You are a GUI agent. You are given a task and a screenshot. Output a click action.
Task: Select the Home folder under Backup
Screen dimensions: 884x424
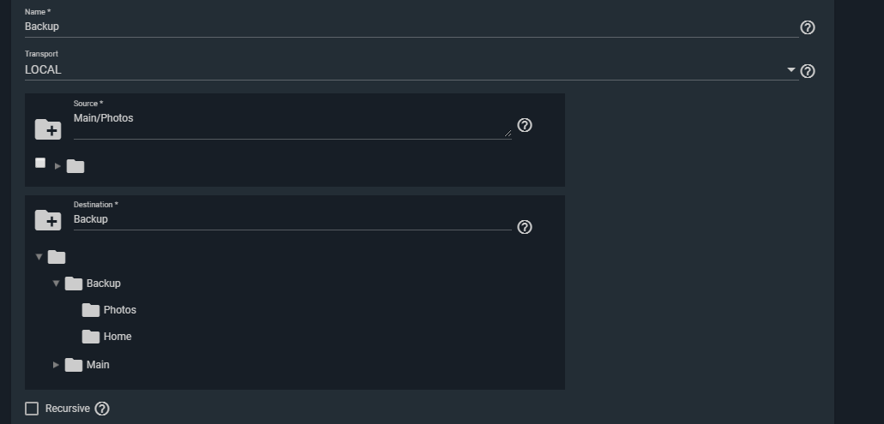pyautogui.click(x=117, y=337)
